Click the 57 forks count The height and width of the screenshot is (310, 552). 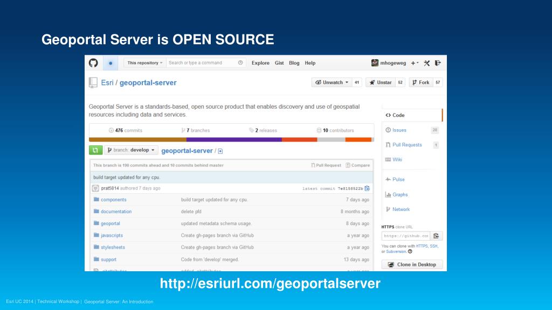(438, 82)
